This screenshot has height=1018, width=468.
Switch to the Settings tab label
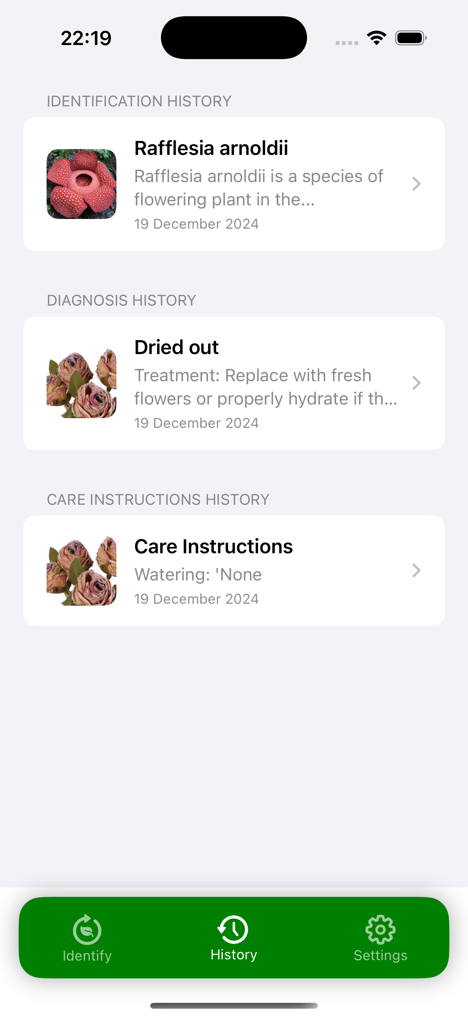pyautogui.click(x=380, y=955)
